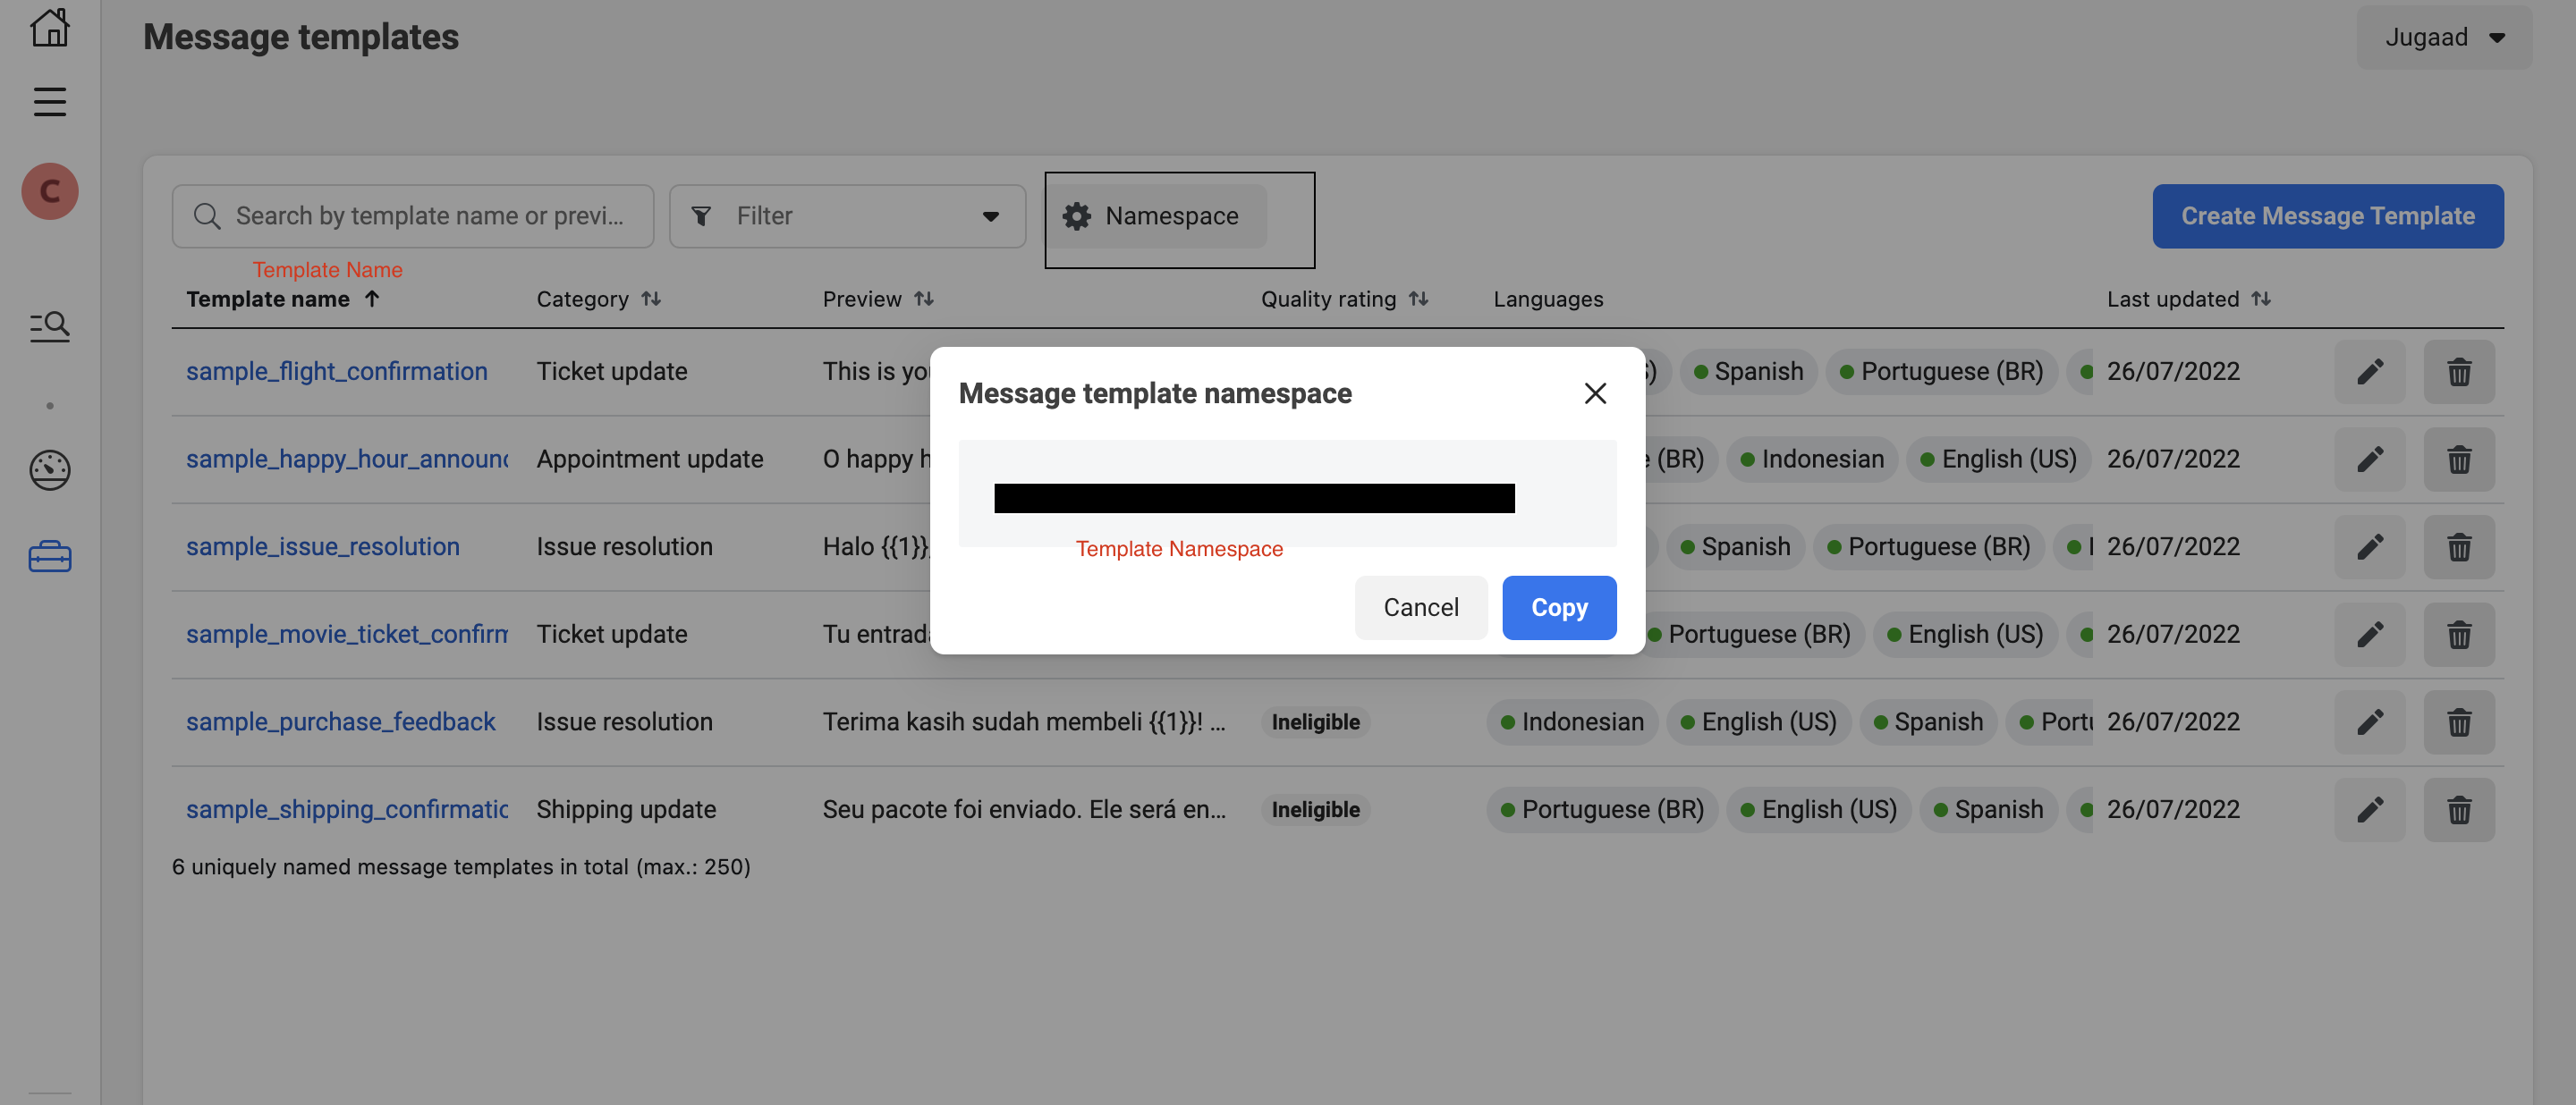Click Create Message Template button

pos(2328,215)
